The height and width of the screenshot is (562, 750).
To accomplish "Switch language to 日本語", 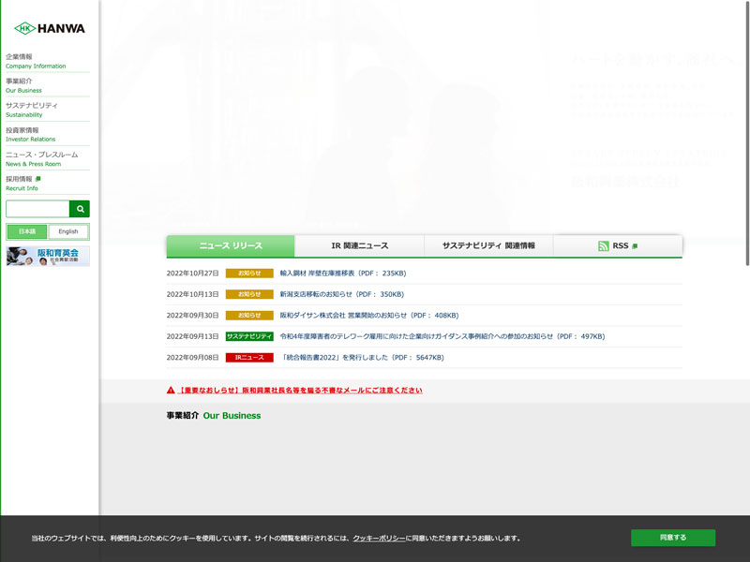I will pyautogui.click(x=27, y=231).
